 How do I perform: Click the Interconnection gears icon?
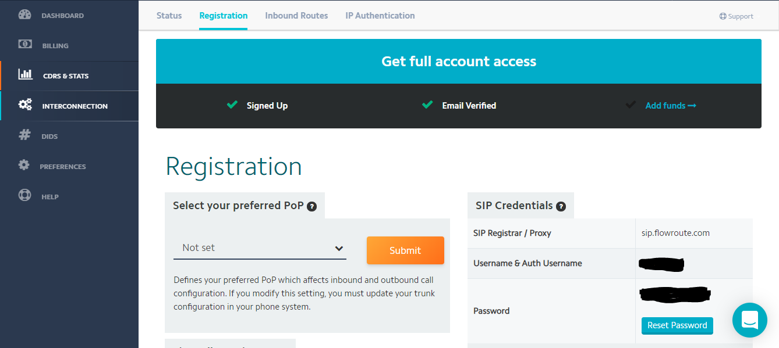[x=25, y=105]
